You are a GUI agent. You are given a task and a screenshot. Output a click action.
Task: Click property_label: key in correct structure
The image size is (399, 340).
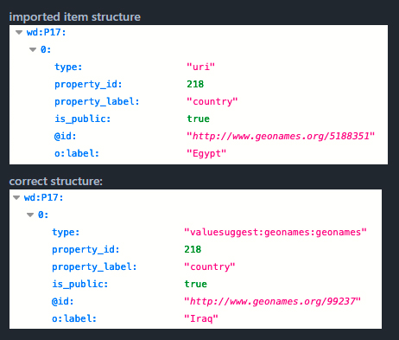94,266
